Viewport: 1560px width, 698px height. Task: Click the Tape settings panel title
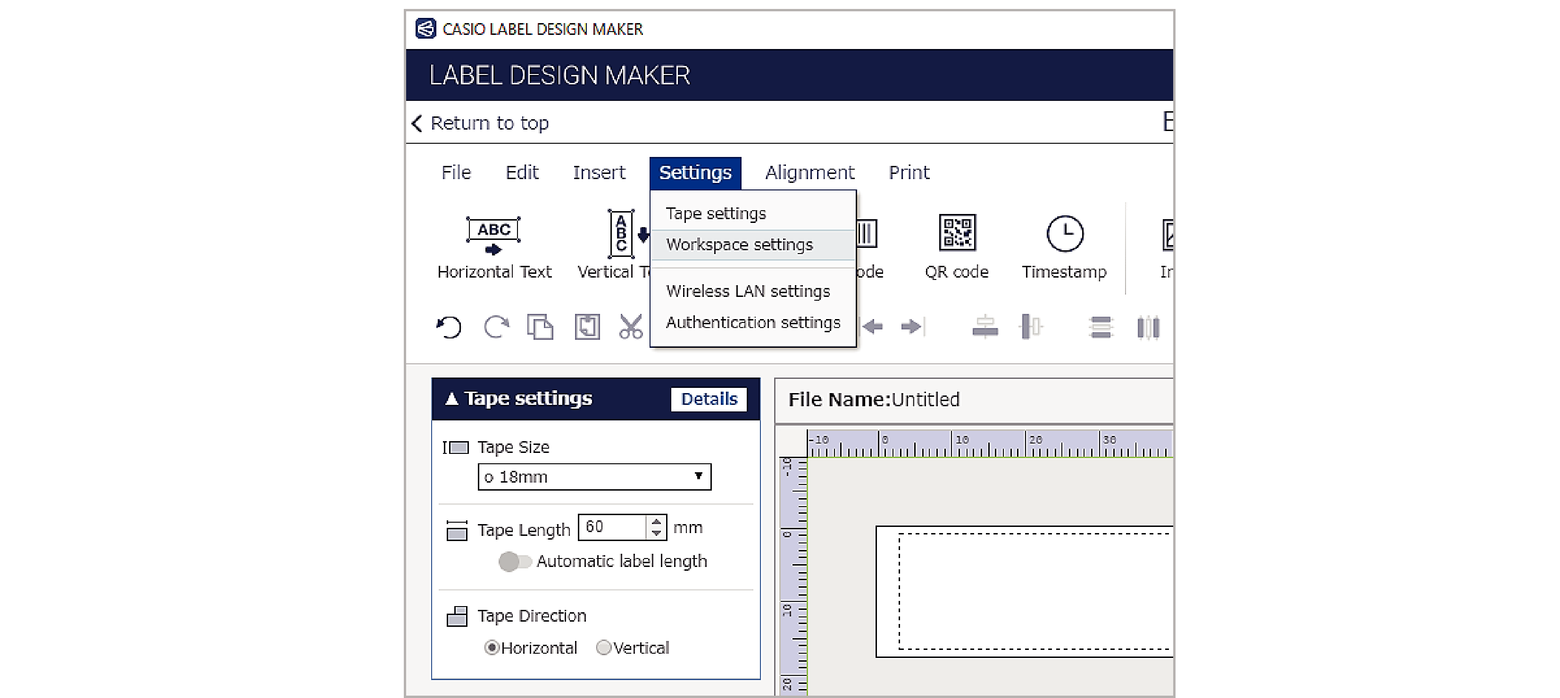(x=528, y=399)
